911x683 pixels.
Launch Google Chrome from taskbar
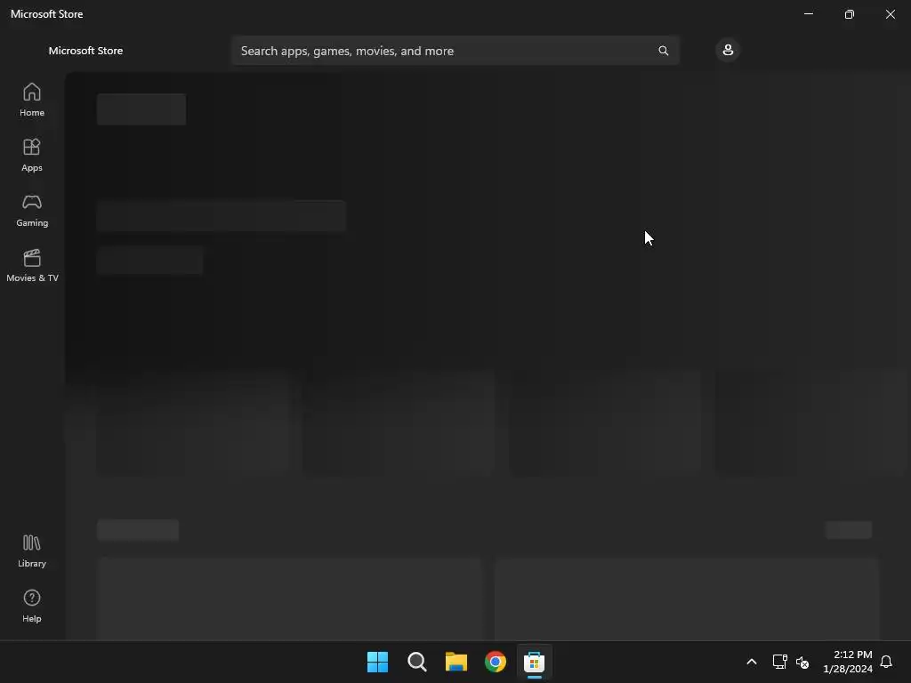tap(495, 662)
